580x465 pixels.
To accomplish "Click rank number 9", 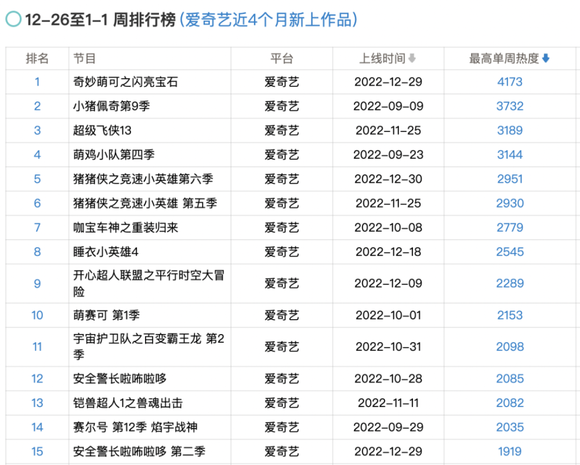I will (37, 283).
